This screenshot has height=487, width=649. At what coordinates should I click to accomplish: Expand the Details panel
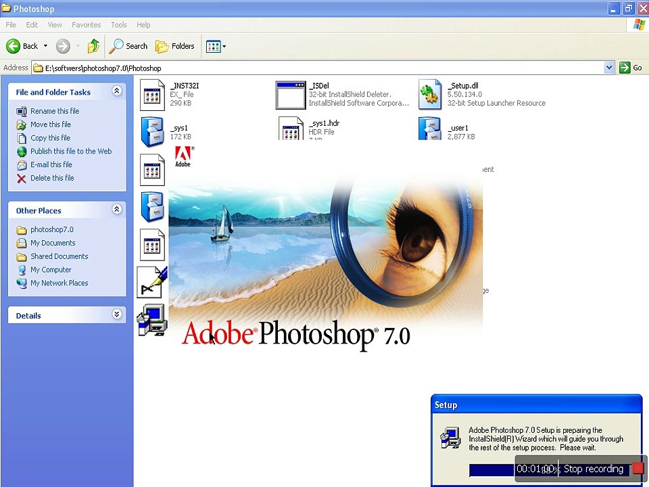(x=117, y=315)
